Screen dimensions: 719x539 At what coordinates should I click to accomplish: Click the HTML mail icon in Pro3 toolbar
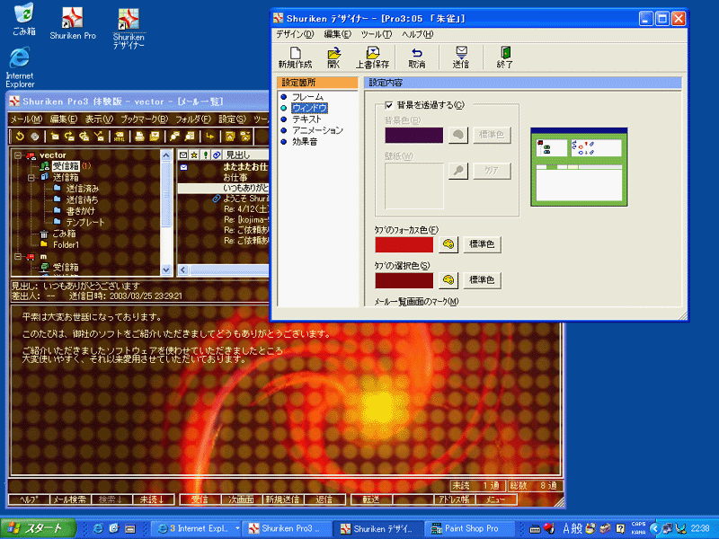(120, 137)
